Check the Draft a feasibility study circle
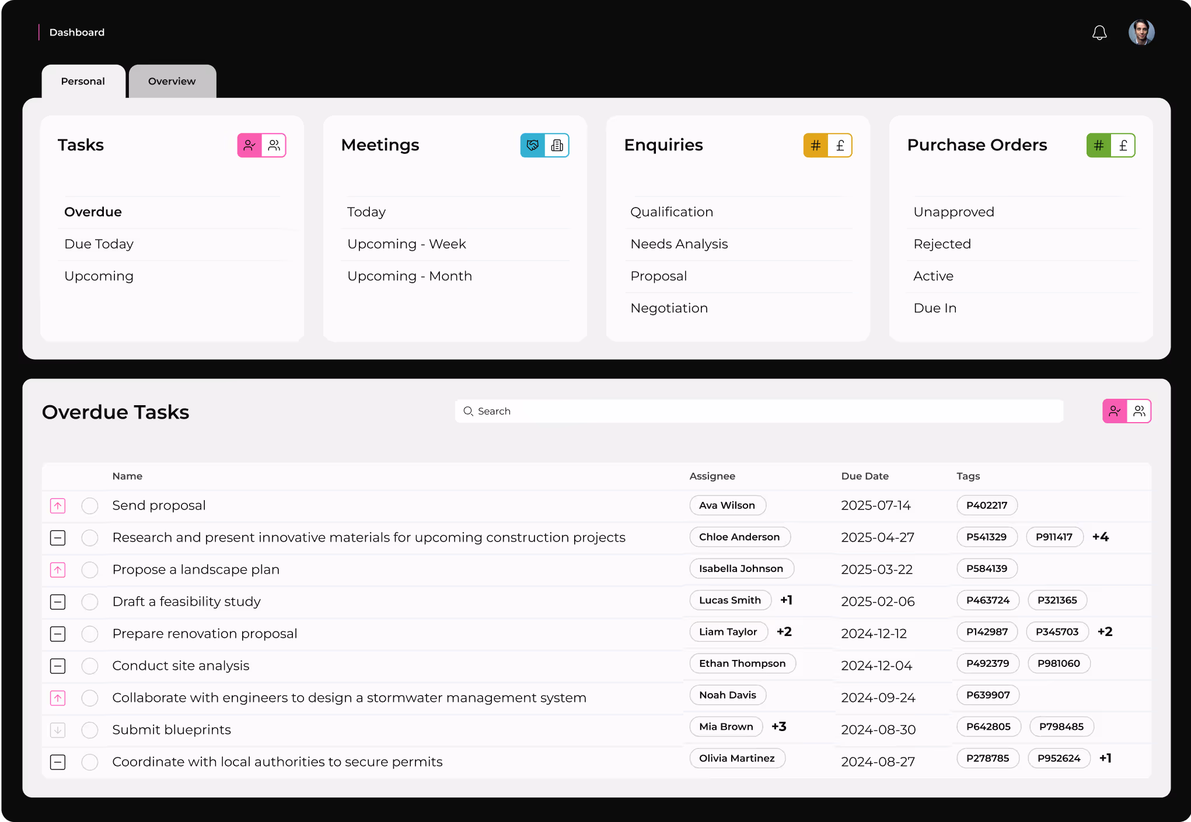This screenshot has width=1191, height=822. 90,602
